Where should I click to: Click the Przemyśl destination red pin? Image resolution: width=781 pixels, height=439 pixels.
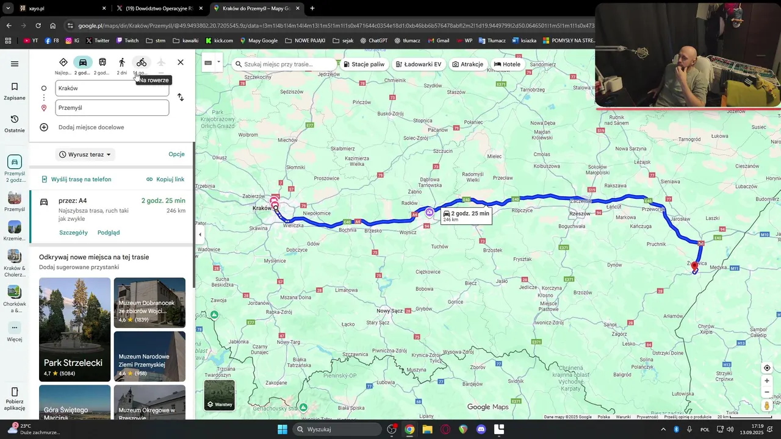694,266
